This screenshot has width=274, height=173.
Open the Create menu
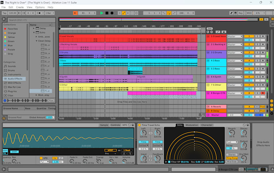pyautogui.click(x=20, y=7)
